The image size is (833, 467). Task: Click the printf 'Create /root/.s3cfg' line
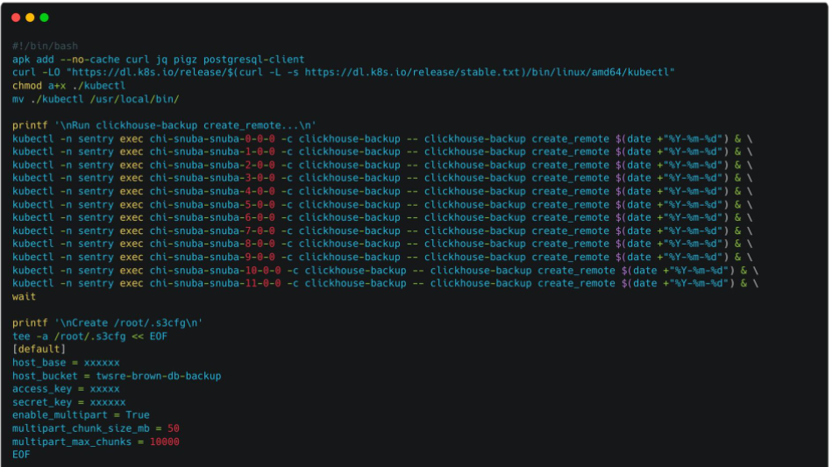107,322
